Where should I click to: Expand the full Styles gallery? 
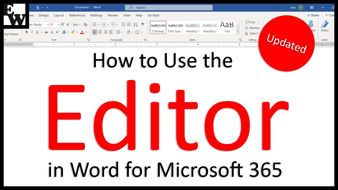238,32
